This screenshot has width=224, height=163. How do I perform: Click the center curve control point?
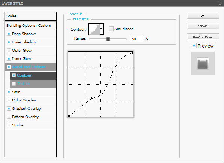107,88
